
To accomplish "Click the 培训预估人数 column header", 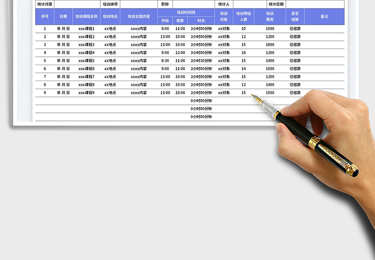I will pos(243,16).
